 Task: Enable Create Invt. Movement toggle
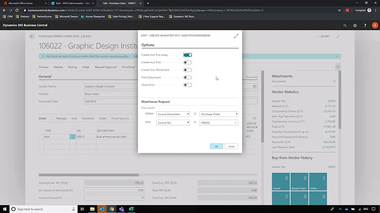tap(187, 70)
